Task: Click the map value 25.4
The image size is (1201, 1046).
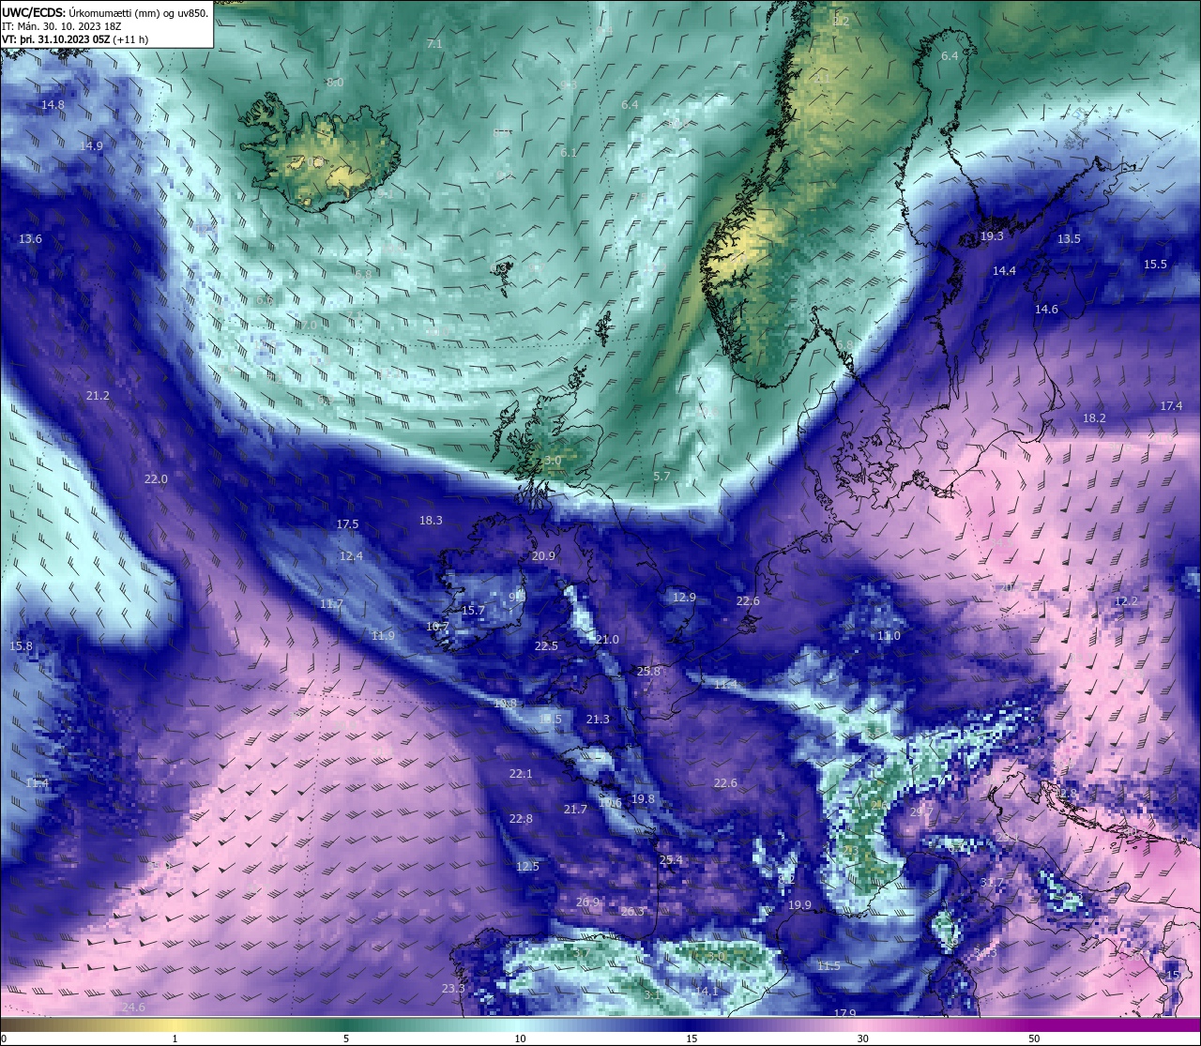Action: 671,860
